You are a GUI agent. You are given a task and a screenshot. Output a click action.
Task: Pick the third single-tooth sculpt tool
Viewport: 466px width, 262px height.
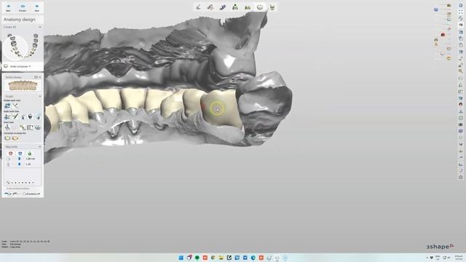coord(23,116)
